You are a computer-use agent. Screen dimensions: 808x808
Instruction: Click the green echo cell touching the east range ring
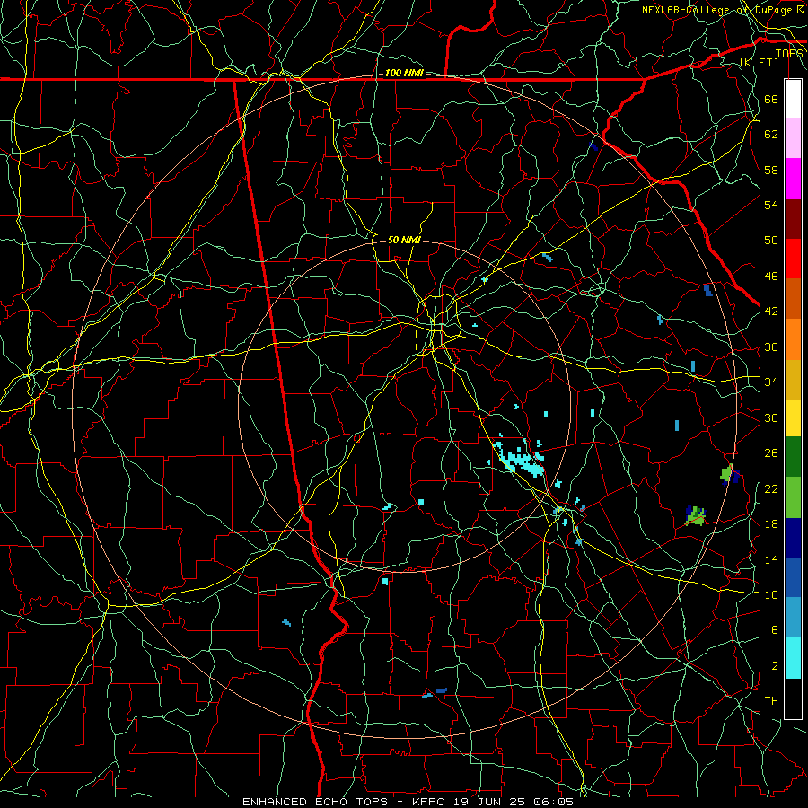[726, 473]
